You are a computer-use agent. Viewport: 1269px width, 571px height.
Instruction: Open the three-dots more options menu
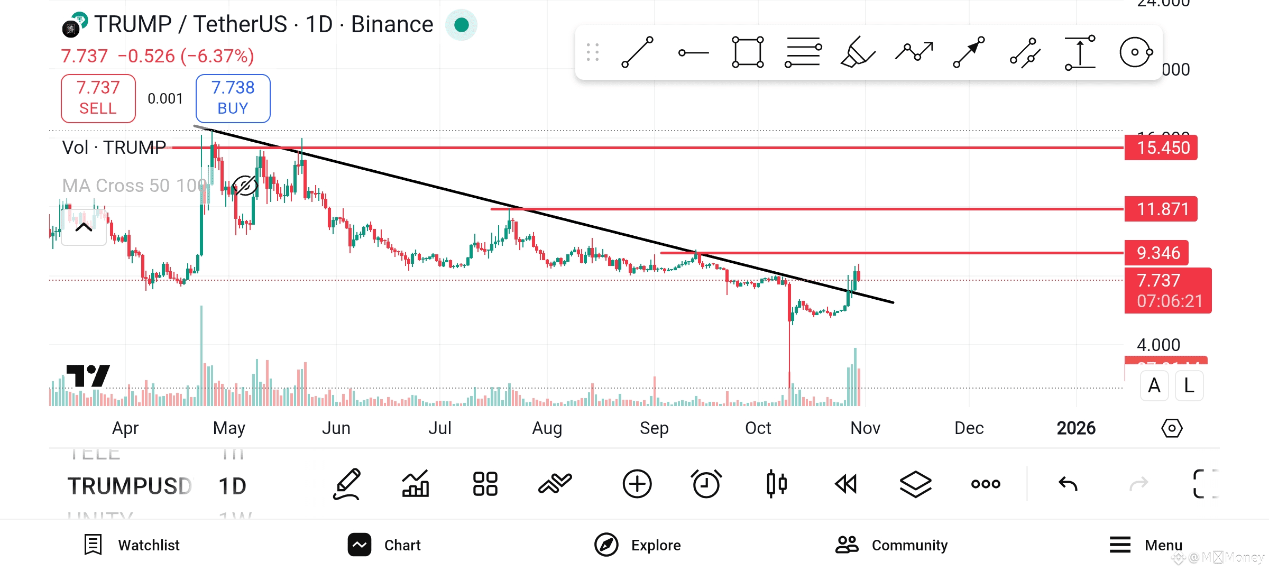(x=986, y=484)
